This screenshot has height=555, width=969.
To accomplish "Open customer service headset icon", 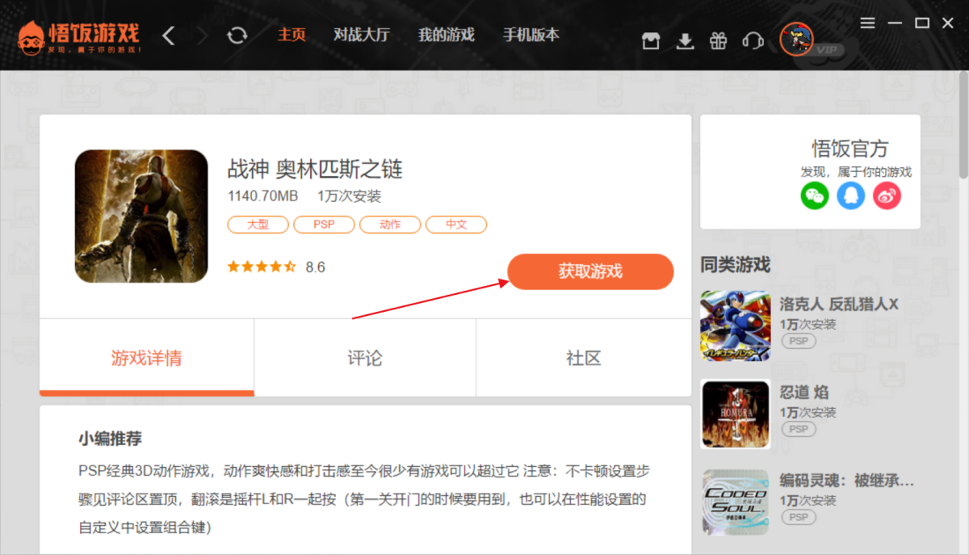I will click(x=753, y=41).
